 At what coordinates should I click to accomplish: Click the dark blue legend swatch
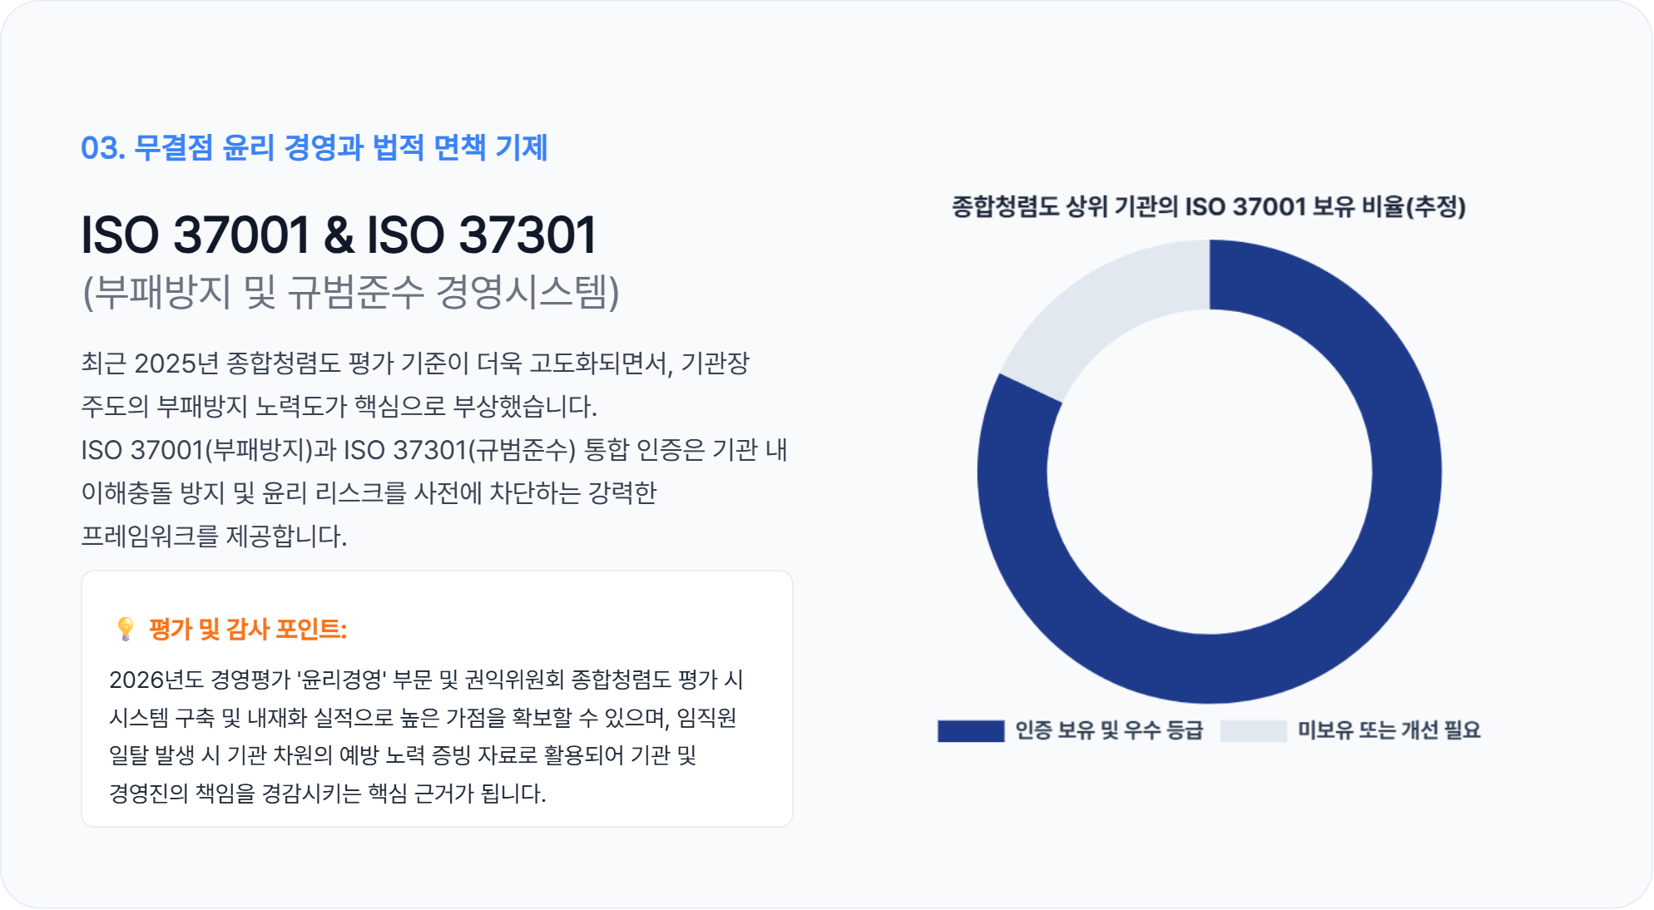pyautogui.click(x=970, y=731)
